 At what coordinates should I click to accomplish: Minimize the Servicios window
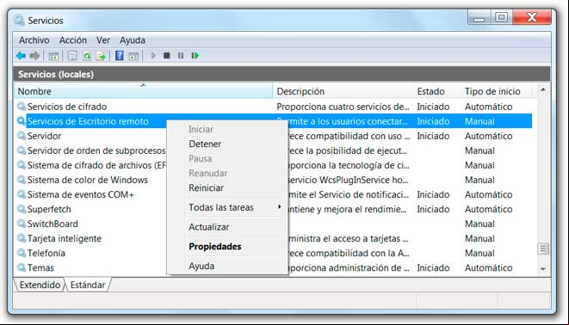click(479, 17)
